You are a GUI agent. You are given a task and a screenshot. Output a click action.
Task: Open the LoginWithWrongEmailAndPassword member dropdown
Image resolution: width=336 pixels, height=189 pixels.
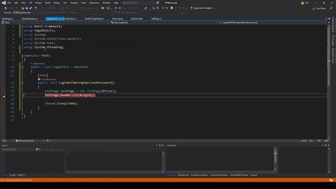[326, 23]
